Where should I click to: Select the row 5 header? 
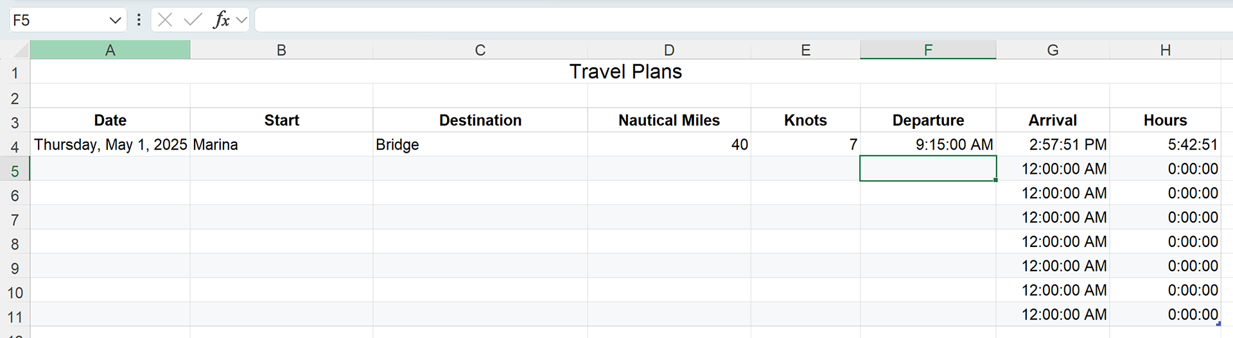point(15,171)
